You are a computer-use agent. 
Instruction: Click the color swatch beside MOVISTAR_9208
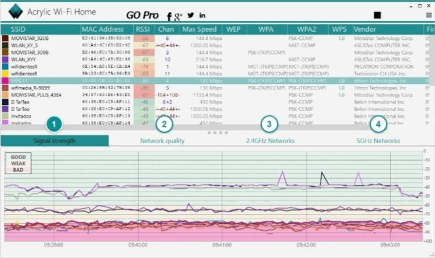[5, 38]
